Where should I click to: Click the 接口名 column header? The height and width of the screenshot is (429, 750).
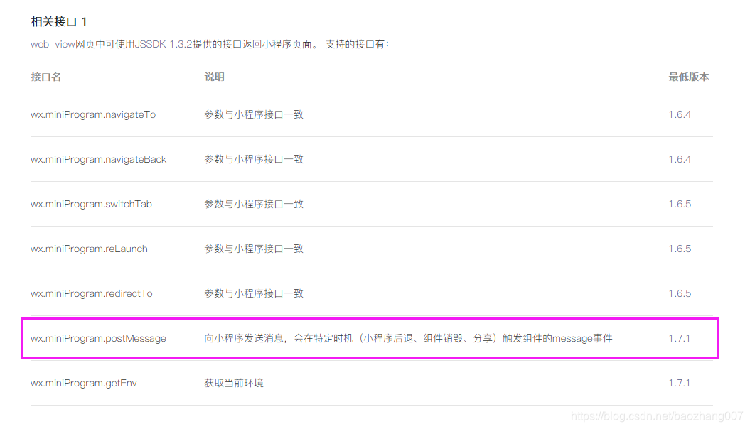(x=46, y=77)
